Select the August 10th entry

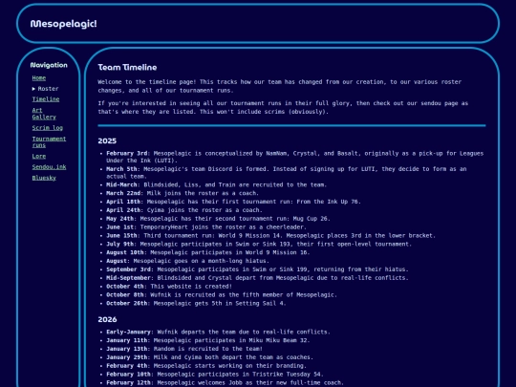[207, 252]
